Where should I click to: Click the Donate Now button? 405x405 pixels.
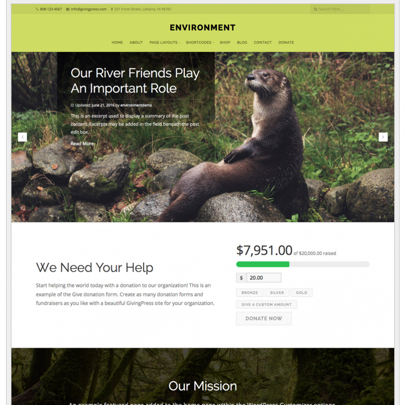click(x=264, y=319)
